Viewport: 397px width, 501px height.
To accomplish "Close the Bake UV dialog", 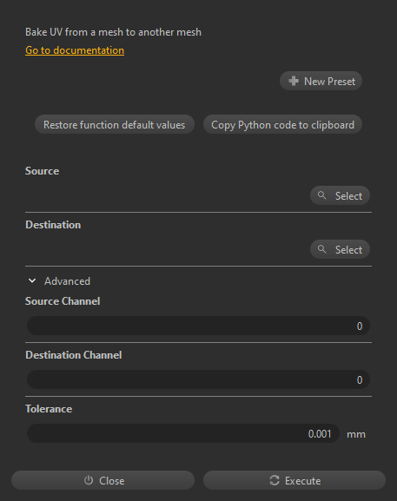I will click(x=103, y=480).
